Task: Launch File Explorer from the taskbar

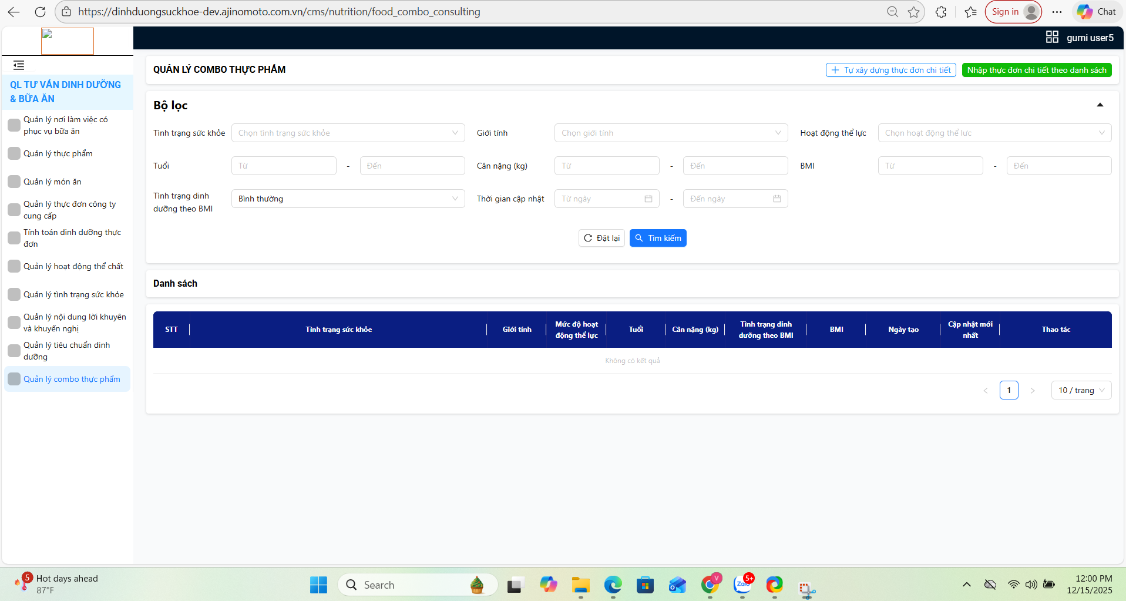Action: (x=580, y=585)
